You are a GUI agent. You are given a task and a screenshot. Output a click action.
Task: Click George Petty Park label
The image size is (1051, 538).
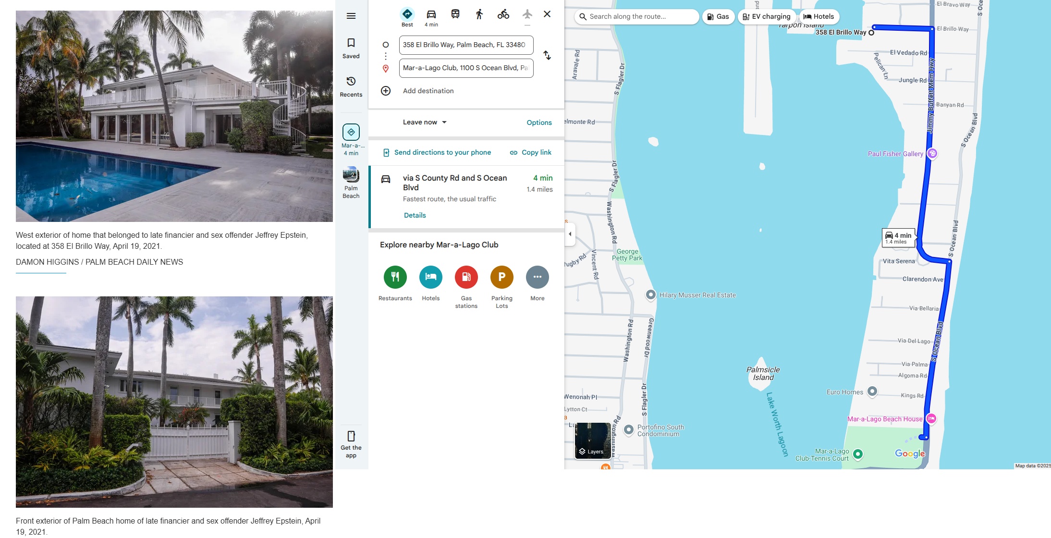coord(627,255)
